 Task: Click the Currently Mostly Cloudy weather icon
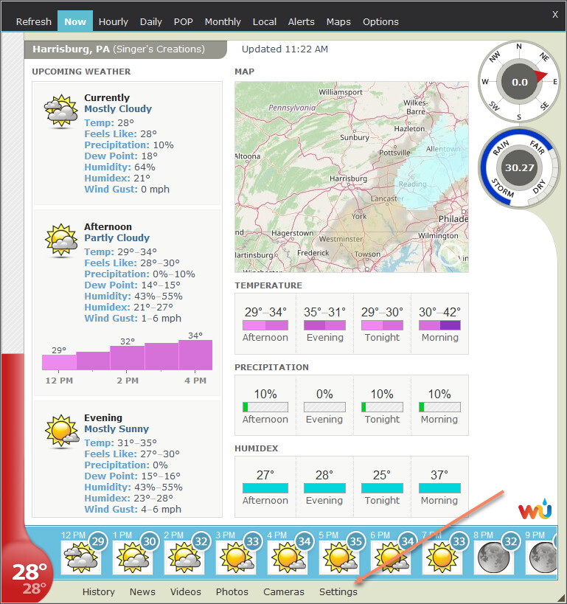point(61,112)
